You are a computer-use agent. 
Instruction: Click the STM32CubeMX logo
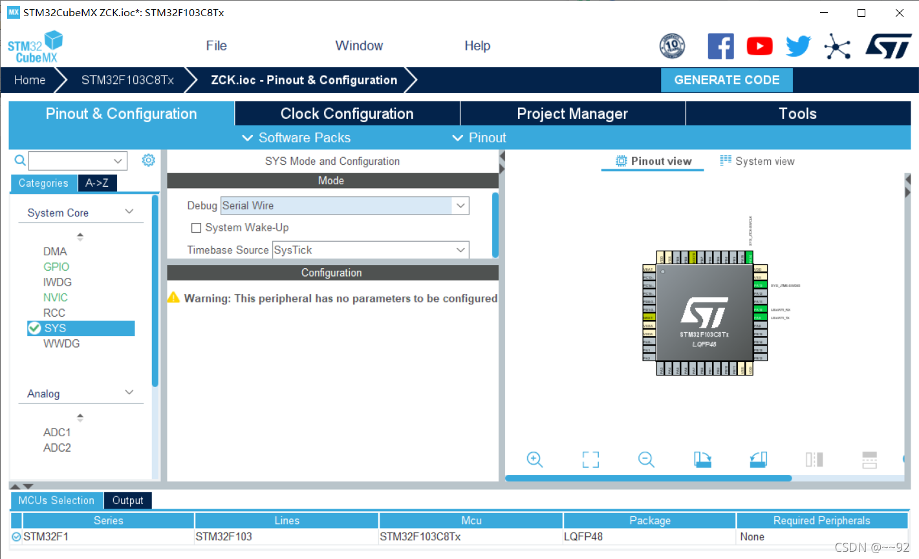coord(35,47)
